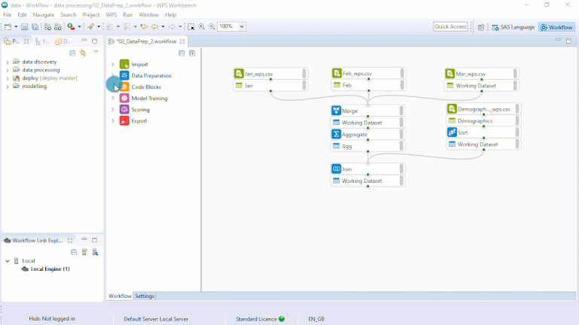579x325 pixels.
Task: Open the WPS menu
Action: [111, 15]
